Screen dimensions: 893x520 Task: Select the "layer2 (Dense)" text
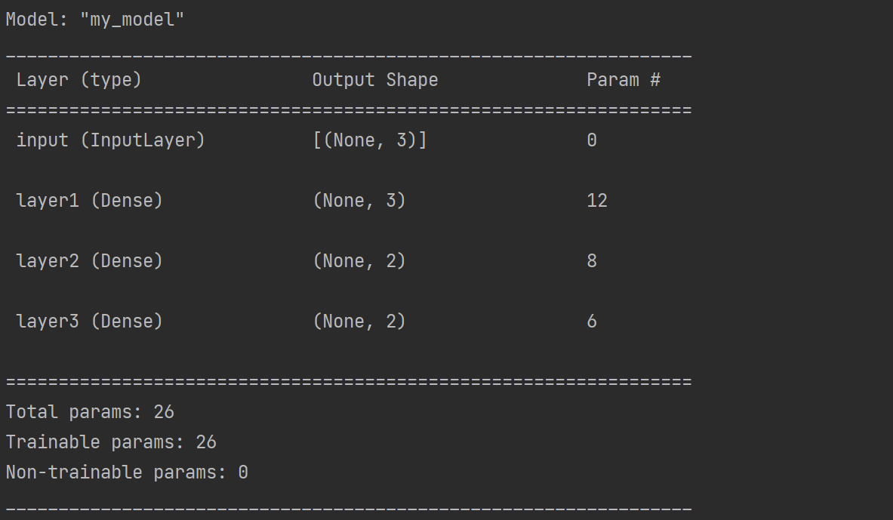(x=89, y=261)
